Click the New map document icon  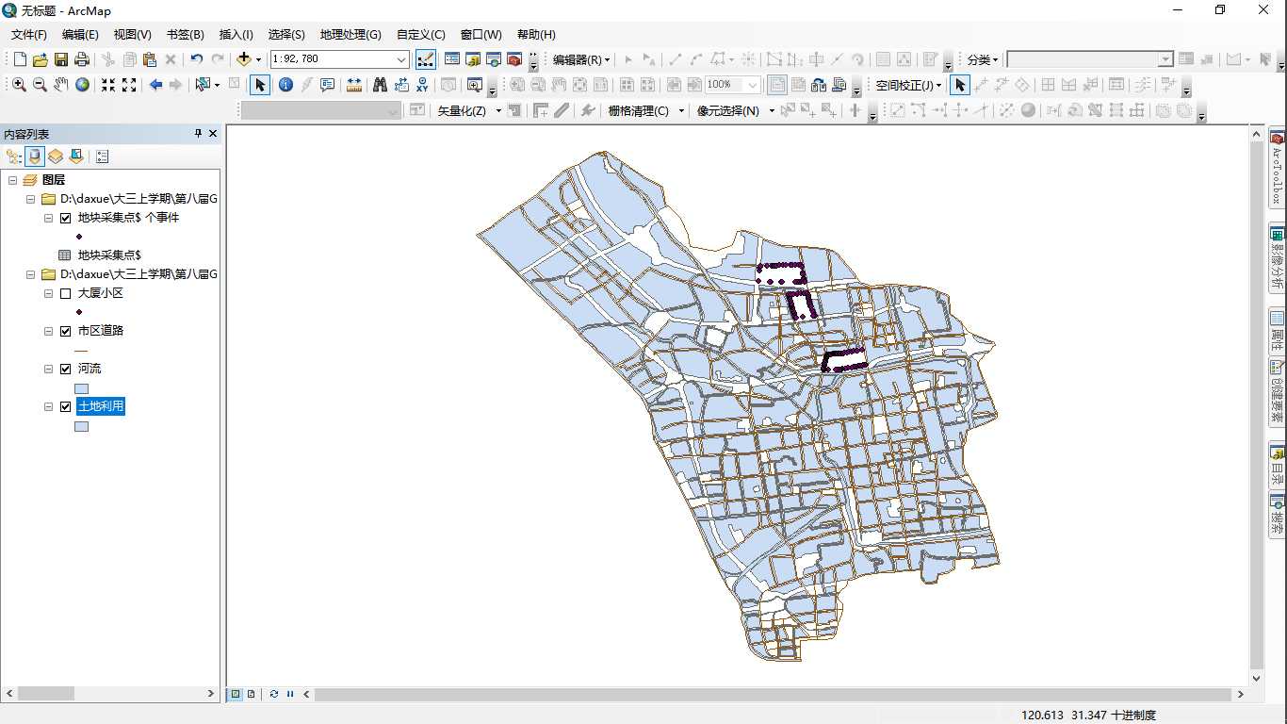coord(20,59)
